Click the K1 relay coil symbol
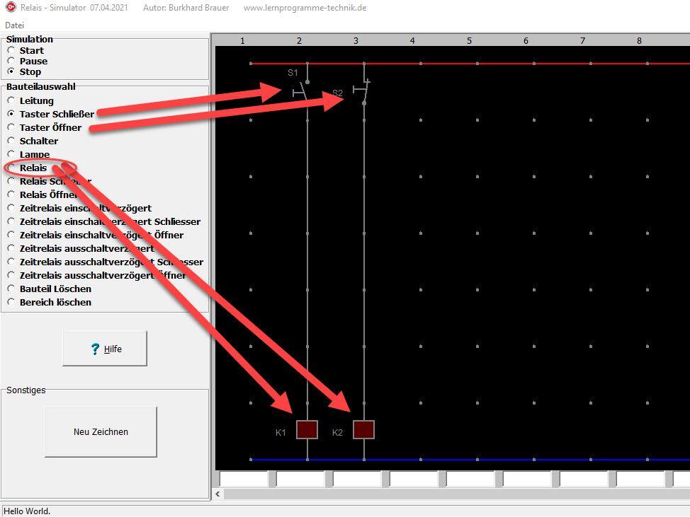Screen dimensions: 690x517 click(x=307, y=429)
